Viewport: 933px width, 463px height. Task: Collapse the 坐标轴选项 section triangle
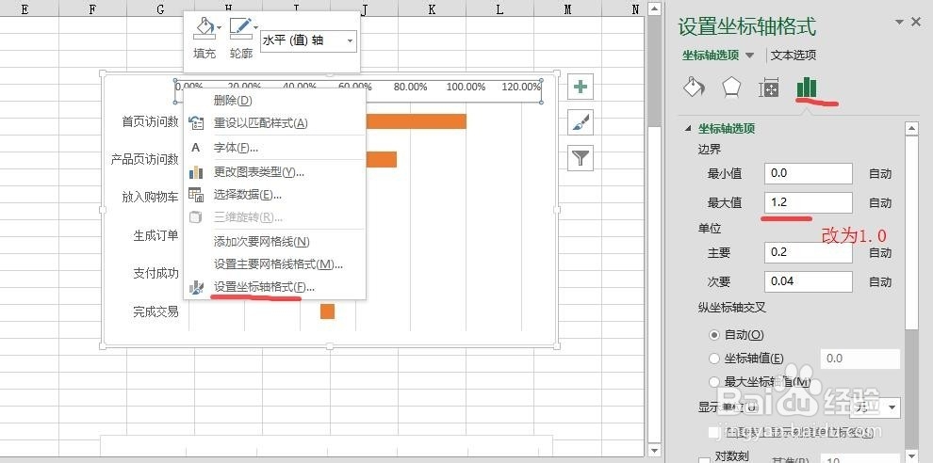(689, 128)
